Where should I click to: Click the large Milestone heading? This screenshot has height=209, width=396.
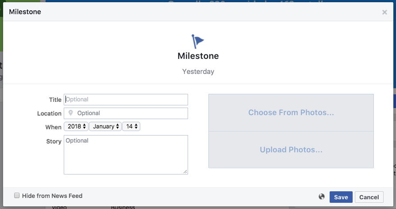[x=198, y=56]
